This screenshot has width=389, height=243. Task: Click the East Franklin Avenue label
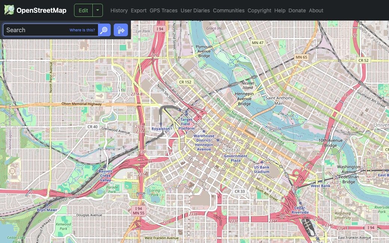pyautogui.click(x=355, y=237)
